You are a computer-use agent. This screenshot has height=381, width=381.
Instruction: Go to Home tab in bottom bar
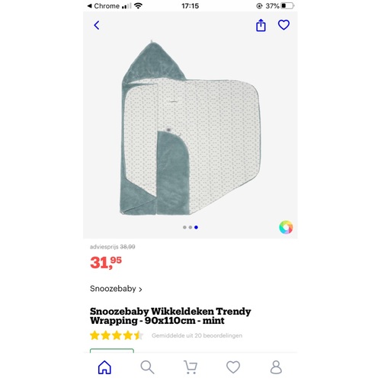[104, 367]
